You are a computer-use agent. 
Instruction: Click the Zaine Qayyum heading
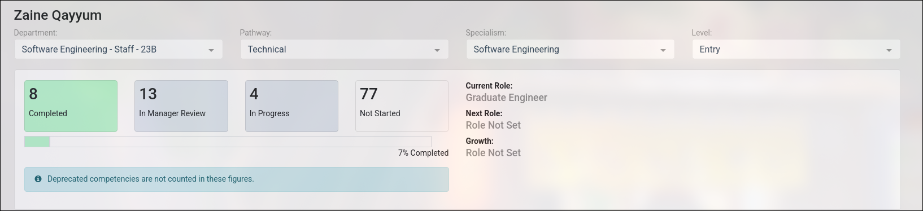(58, 15)
